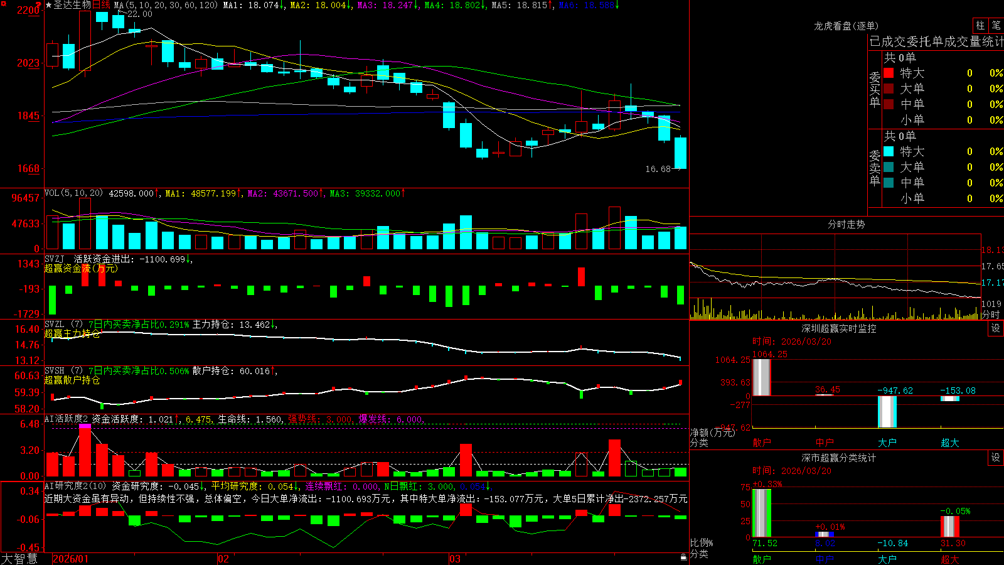Image resolution: width=1004 pixels, height=565 pixels.
Task: Click the AI活跃度2 indicator label
Action: point(67,419)
